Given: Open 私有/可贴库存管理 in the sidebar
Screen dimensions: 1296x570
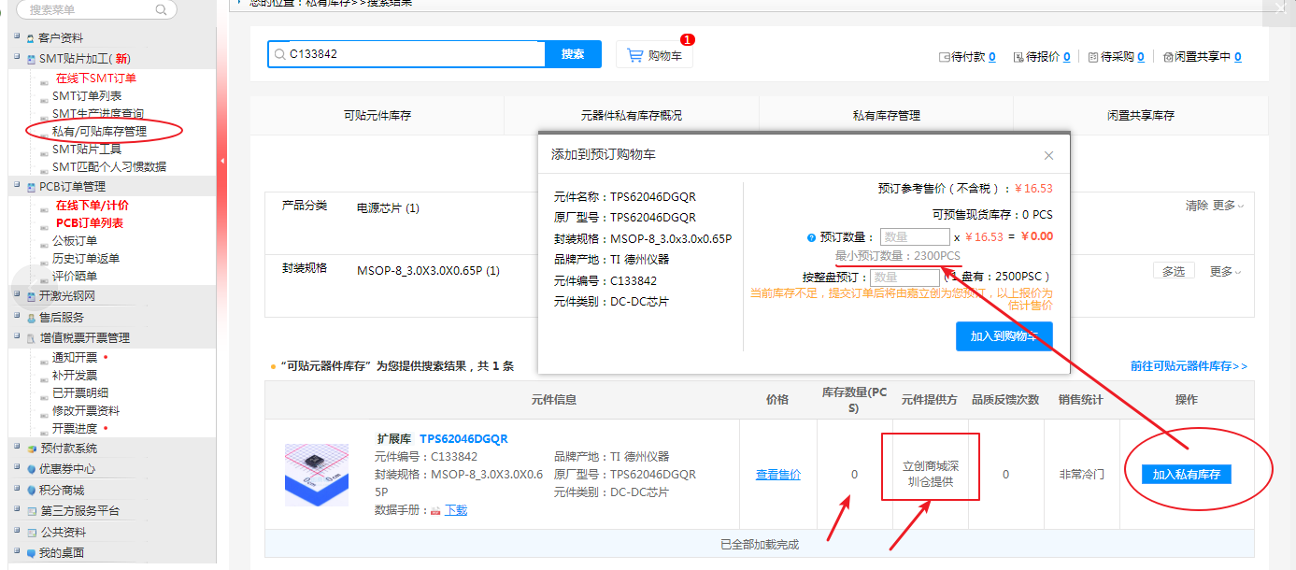Looking at the screenshot, I should click(99, 132).
